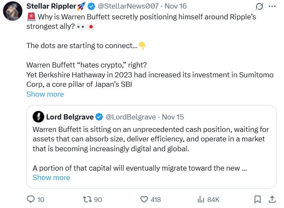Click the reply icon with 10 replies
This screenshot has height=208, width=284.
[31, 199]
